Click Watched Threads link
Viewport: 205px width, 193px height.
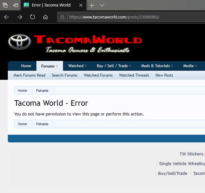pyautogui.click(x=134, y=75)
